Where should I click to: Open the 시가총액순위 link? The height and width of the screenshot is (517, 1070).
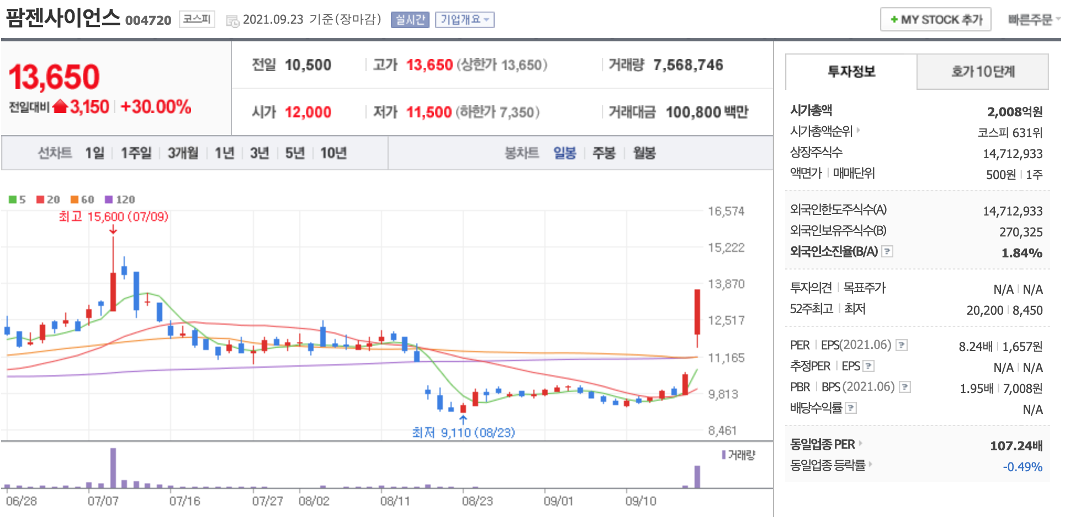(821, 131)
